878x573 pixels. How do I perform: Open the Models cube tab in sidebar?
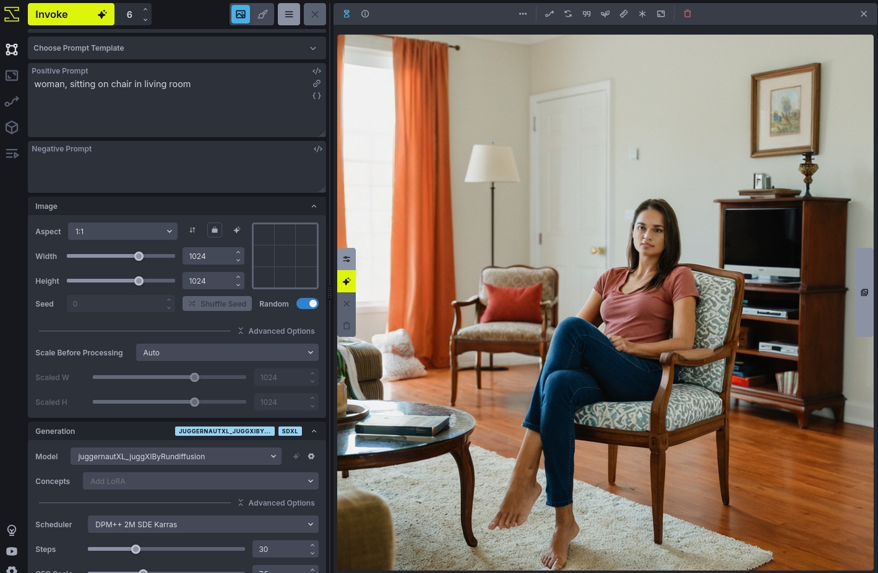click(x=12, y=127)
